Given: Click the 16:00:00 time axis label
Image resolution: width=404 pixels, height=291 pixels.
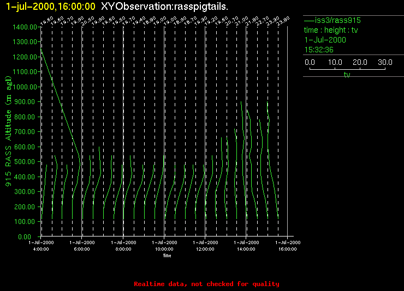Looking at the screenshot, I should [288, 249].
